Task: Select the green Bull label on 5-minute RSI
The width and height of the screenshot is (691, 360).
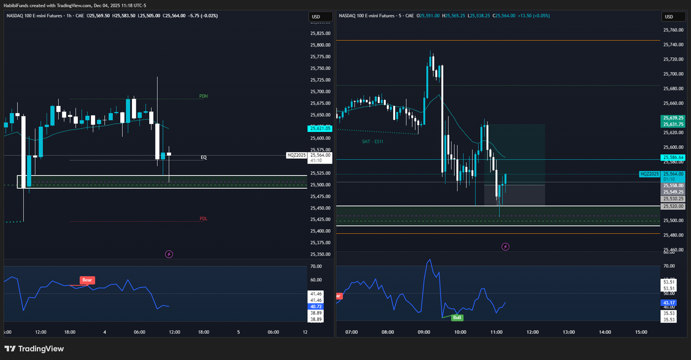Action: (x=457, y=317)
